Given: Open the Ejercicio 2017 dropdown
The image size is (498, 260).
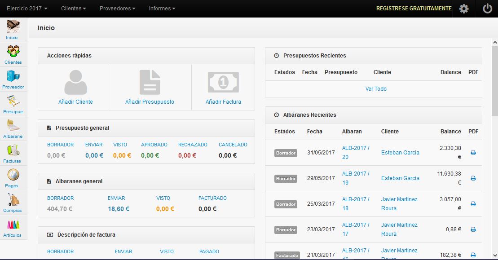Looking at the screenshot, I should click(27, 9).
